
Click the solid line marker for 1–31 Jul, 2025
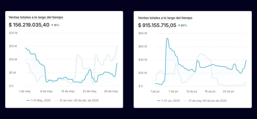[159, 101]
